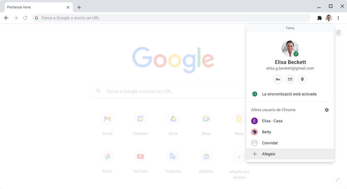Open a new tab with the plus button
This screenshot has height=189, width=347.
pyautogui.click(x=79, y=7)
